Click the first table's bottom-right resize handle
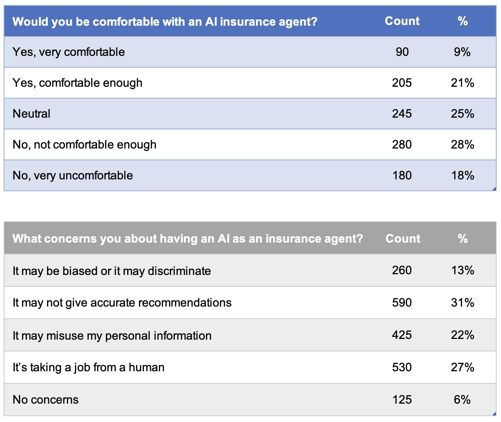Viewport: 501px width, 422px height. (x=495, y=189)
